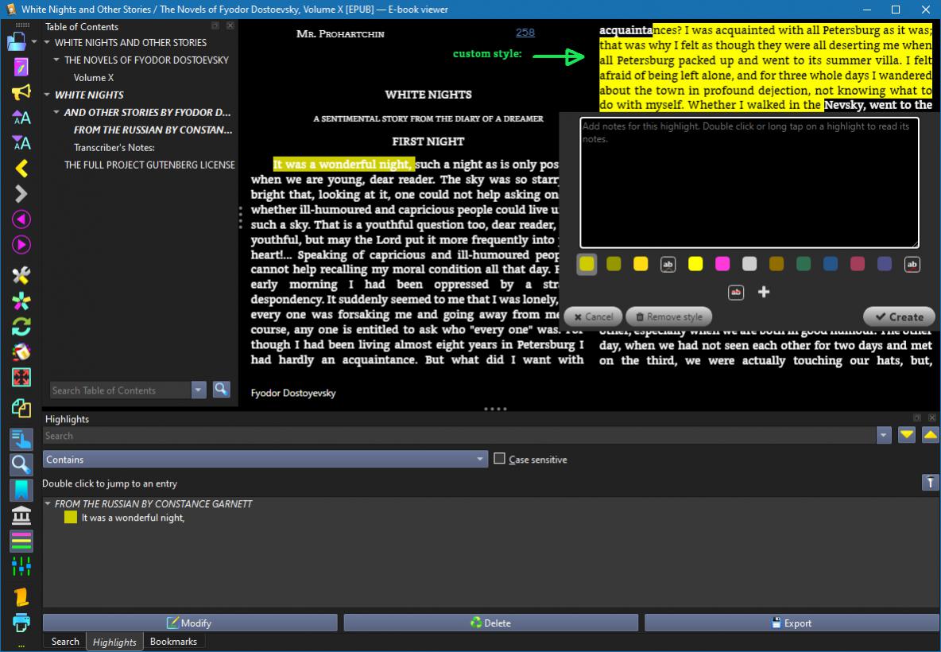This screenshot has height=652, width=941.
Task: Select 'It was a wonderful night,' highlight entry
Action: coord(133,518)
